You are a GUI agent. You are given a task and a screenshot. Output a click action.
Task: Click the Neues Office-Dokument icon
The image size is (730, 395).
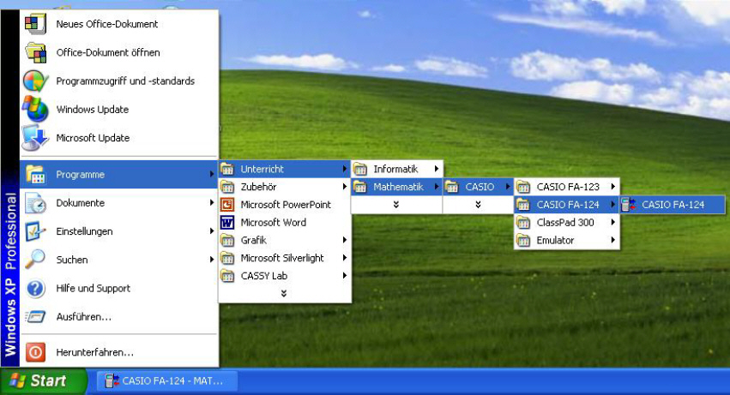35,24
